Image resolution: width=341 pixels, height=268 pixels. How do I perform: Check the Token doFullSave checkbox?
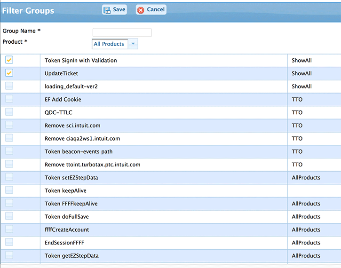point(9,216)
